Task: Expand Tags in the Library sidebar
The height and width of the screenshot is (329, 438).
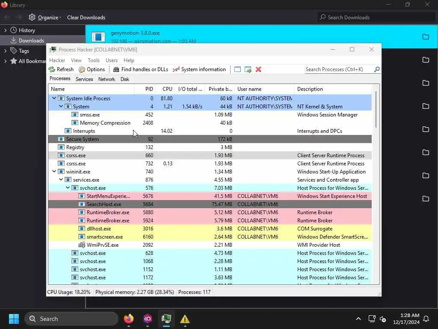Action: click(x=5, y=51)
